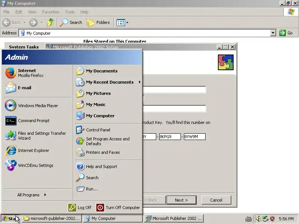Screen dimensions: 299x224
Task: Open the Tools menu
Action: (70, 12)
